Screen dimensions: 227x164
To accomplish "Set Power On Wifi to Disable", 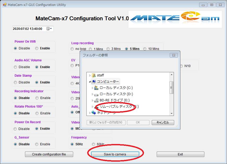I will 15,48.
